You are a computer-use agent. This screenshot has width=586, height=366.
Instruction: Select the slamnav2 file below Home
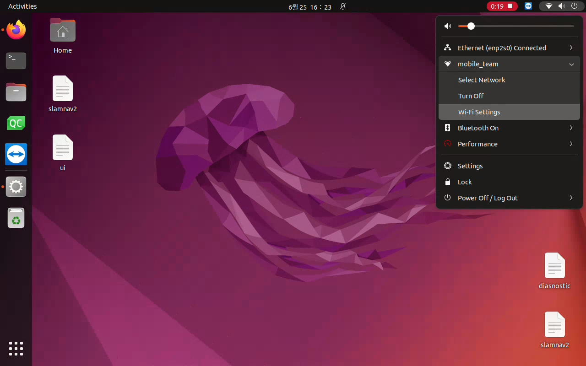pyautogui.click(x=63, y=94)
